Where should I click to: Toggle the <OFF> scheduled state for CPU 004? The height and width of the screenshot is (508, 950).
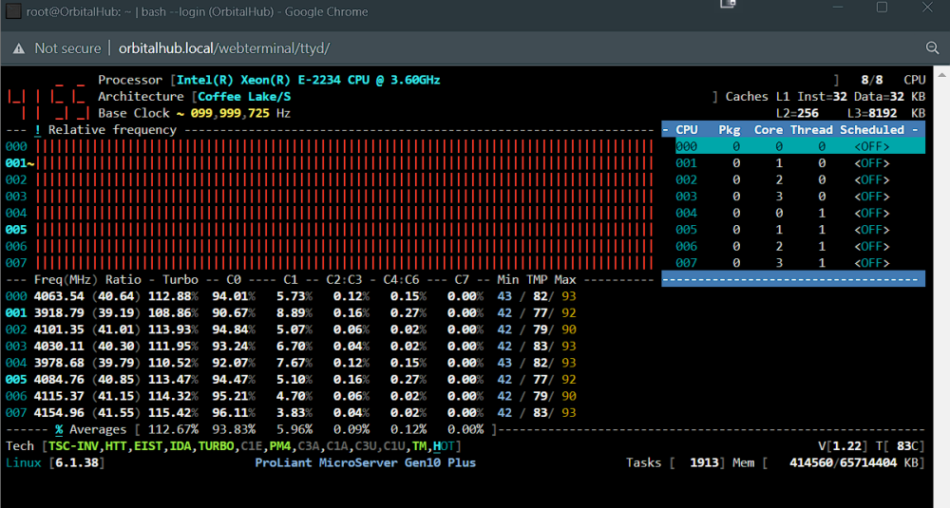point(871,213)
